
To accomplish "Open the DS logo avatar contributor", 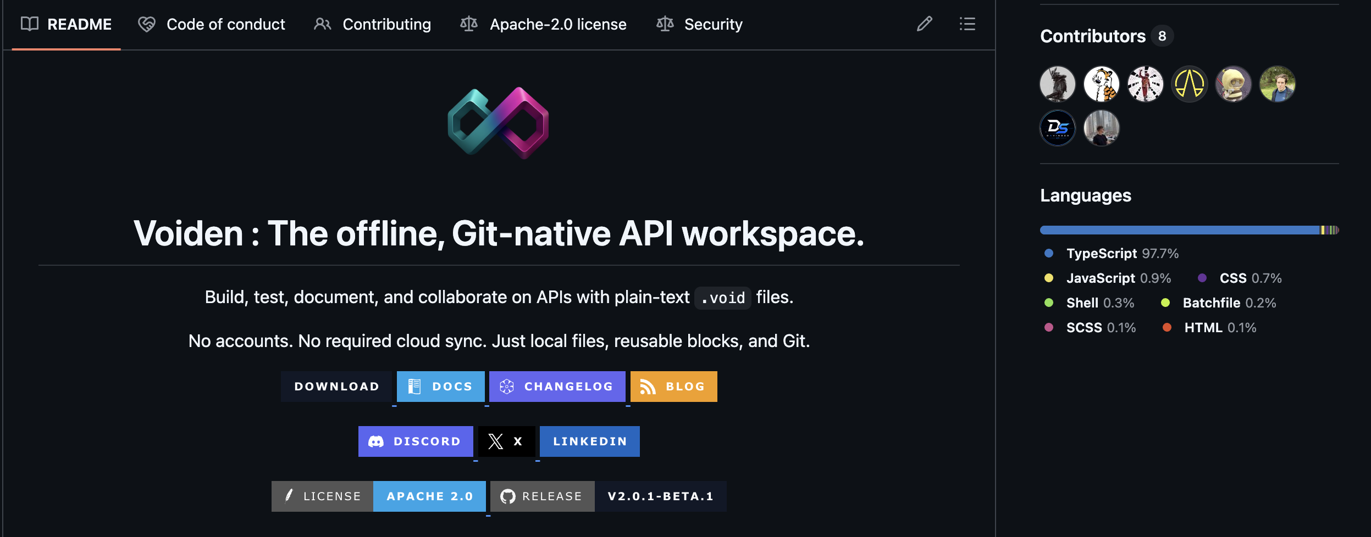I will tap(1058, 128).
